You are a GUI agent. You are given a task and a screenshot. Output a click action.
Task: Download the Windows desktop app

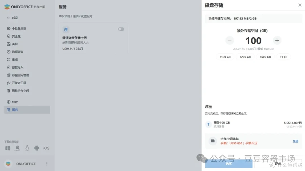point(8,148)
